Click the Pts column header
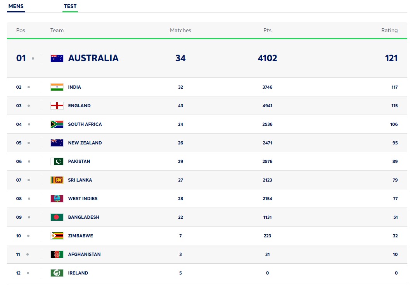Image resolution: width=415 pixels, height=285 pixels. (267, 30)
